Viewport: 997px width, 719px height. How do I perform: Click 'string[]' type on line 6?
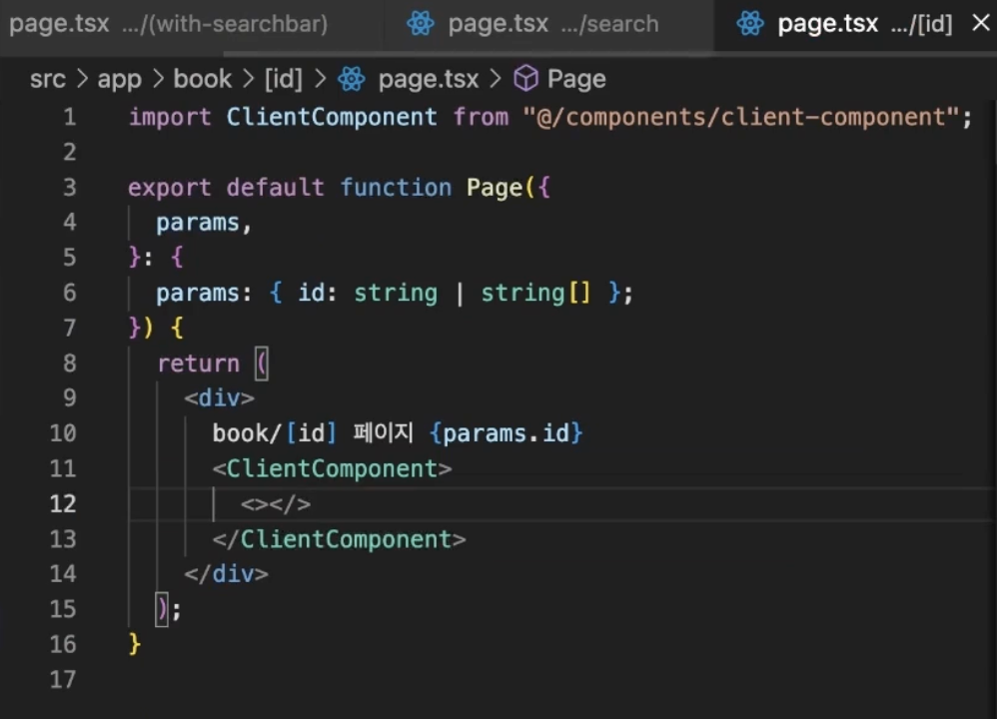pos(536,293)
